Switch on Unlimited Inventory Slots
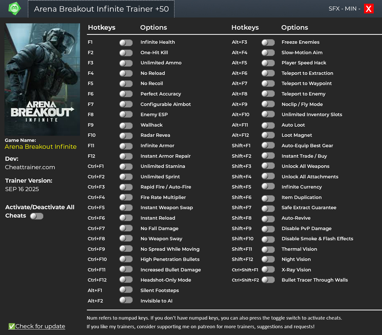 (268, 114)
